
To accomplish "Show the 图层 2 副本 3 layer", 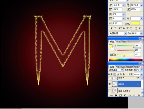I will point(110,90).
